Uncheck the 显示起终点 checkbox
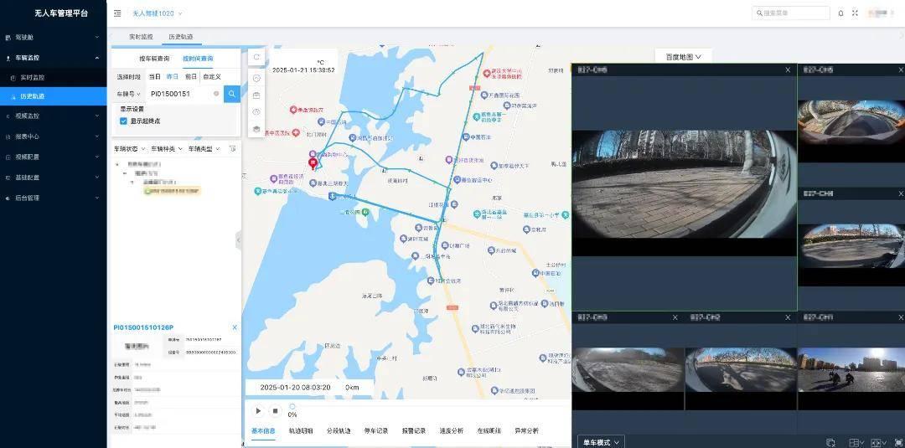Screen dimensions: 905x448 (x=123, y=121)
